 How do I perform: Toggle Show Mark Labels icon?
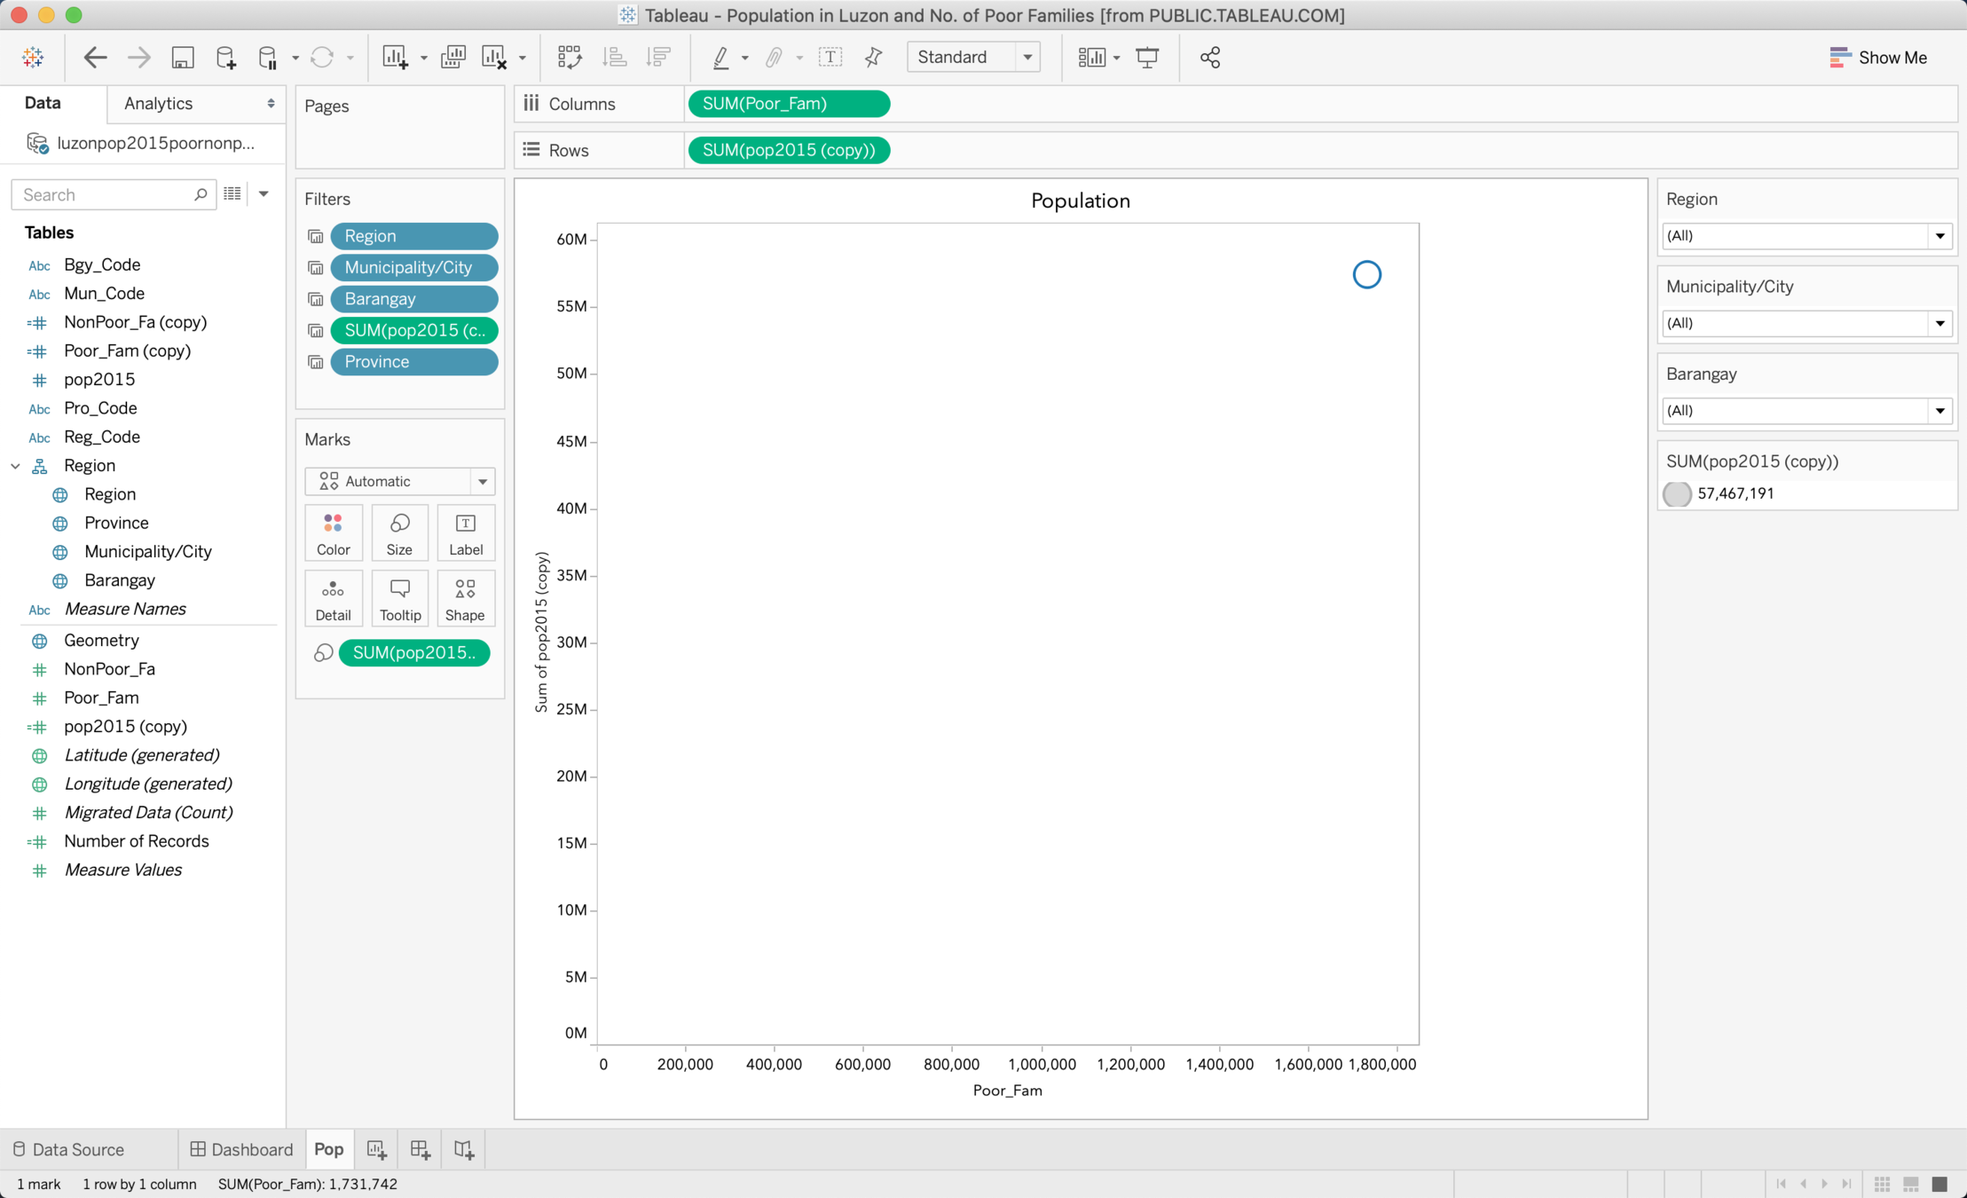[x=830, y=58]
